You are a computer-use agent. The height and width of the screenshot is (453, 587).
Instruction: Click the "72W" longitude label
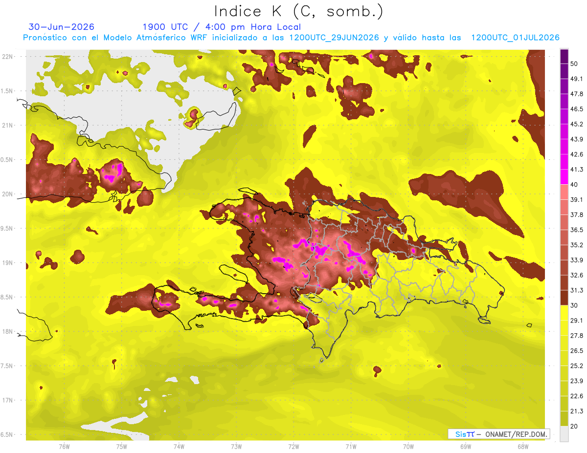pyautogui.click(x=293, y=446)
